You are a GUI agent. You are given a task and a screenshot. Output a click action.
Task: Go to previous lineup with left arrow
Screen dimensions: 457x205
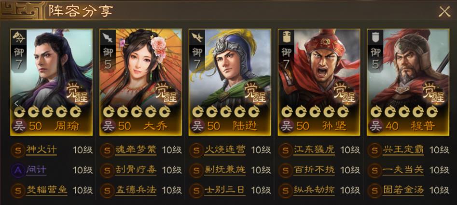[16, 103]
